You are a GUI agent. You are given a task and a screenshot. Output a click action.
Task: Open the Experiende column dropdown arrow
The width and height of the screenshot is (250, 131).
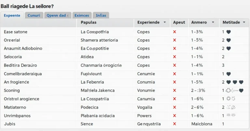[x=165, y=22]
